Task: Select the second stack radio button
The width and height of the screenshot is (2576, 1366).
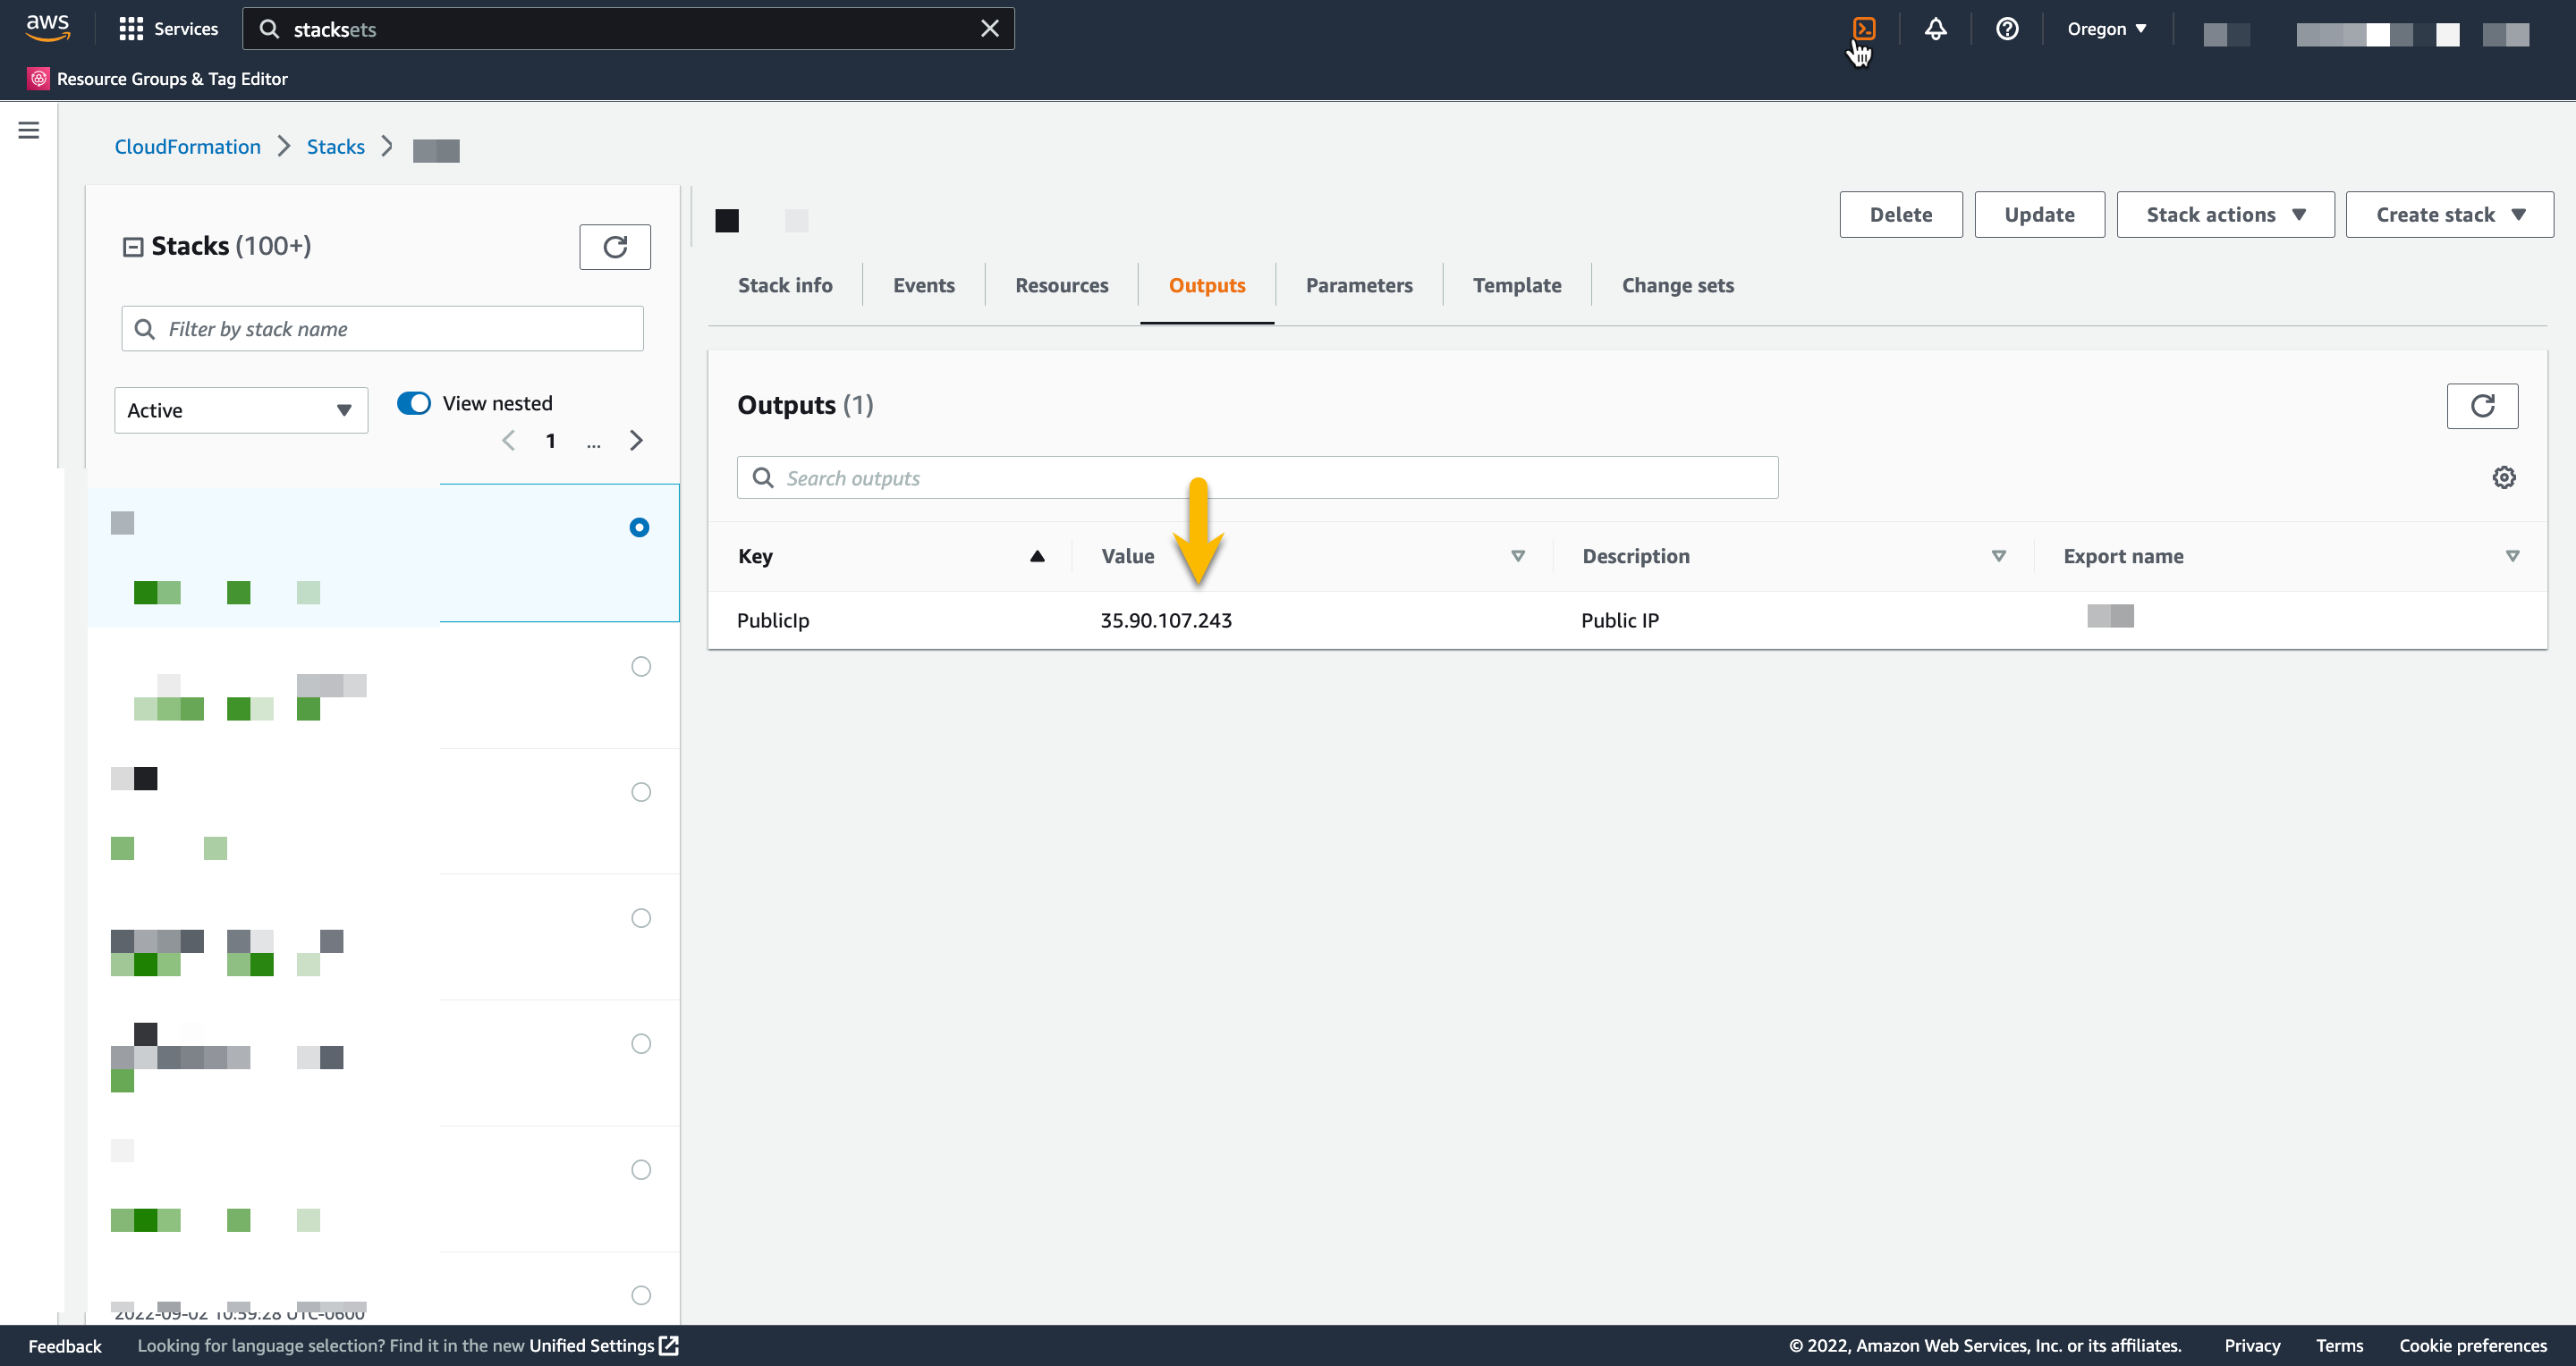Action: (640, 667)
